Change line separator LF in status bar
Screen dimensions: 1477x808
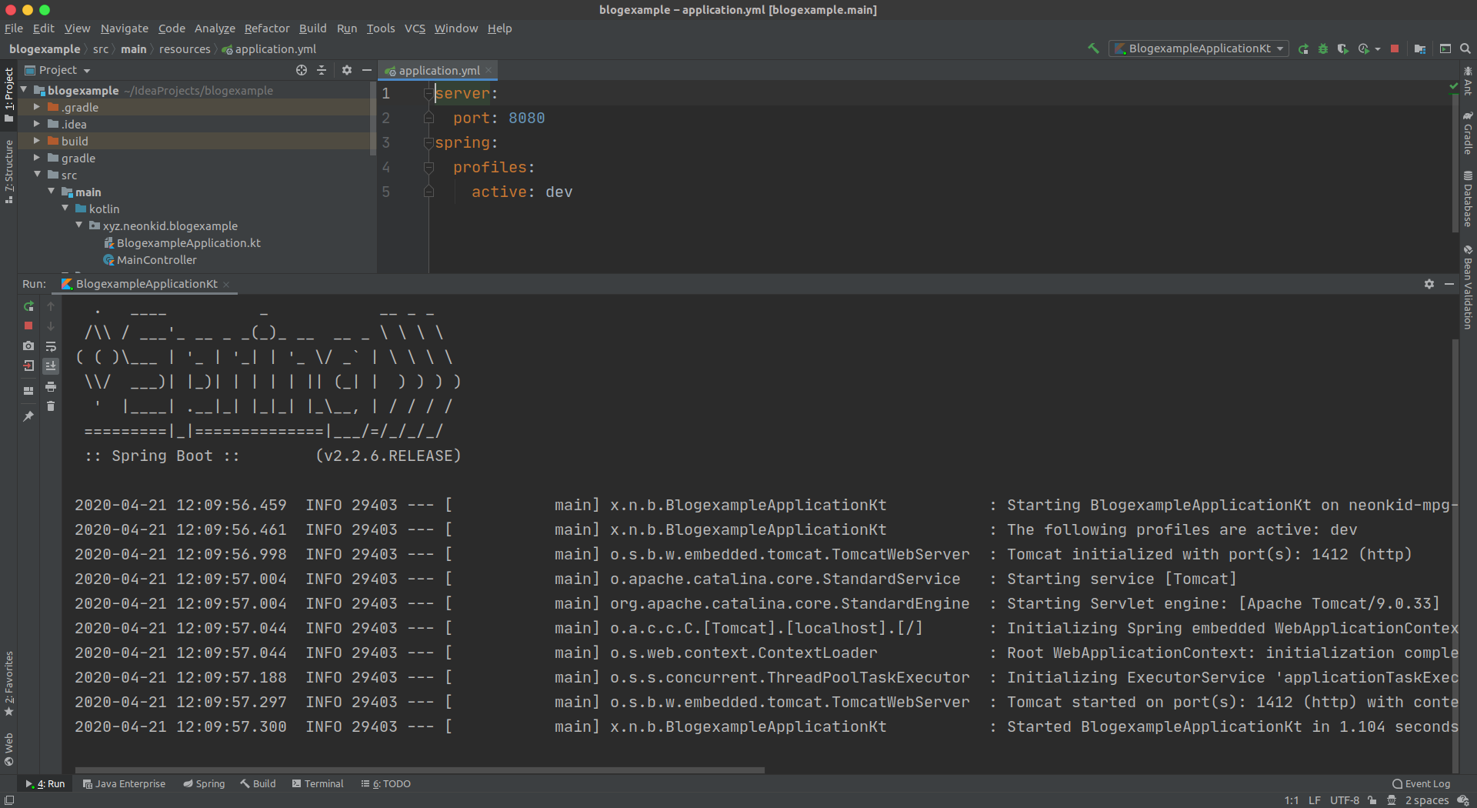tap(1315, 800)
